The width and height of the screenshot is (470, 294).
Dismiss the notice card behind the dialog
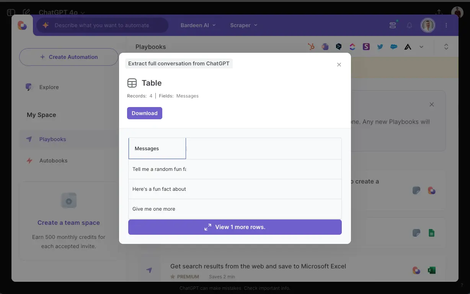[x=432, y=104]
